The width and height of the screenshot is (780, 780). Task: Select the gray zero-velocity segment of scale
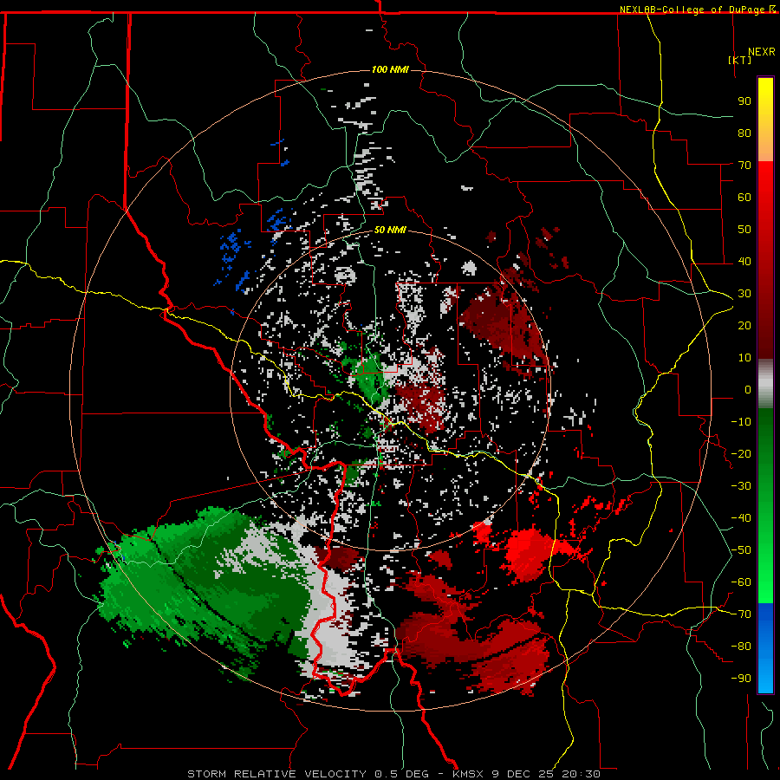pos(765,383)
